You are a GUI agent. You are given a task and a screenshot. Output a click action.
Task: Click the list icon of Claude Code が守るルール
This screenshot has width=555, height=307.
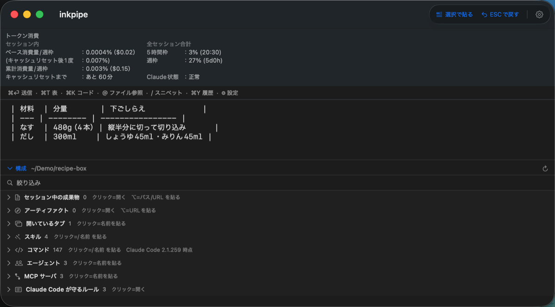18,289
